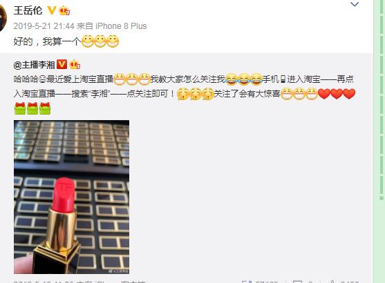Viewport: 385px width, 283px height.
Task: Click the comment icon under the quoted post
Action: coord(297,282)
